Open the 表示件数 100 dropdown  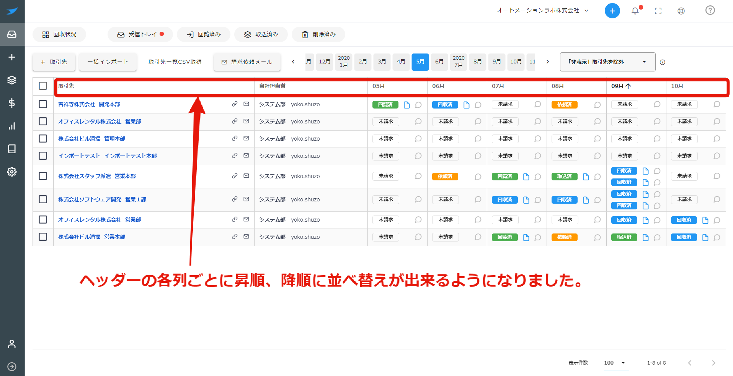tap(616, 363)
